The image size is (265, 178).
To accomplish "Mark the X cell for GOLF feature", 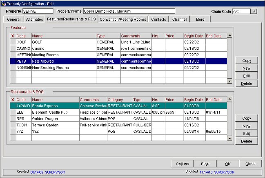I will pos(13,42).
